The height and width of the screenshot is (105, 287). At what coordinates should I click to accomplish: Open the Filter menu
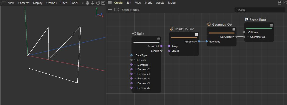tap(64, 3)
